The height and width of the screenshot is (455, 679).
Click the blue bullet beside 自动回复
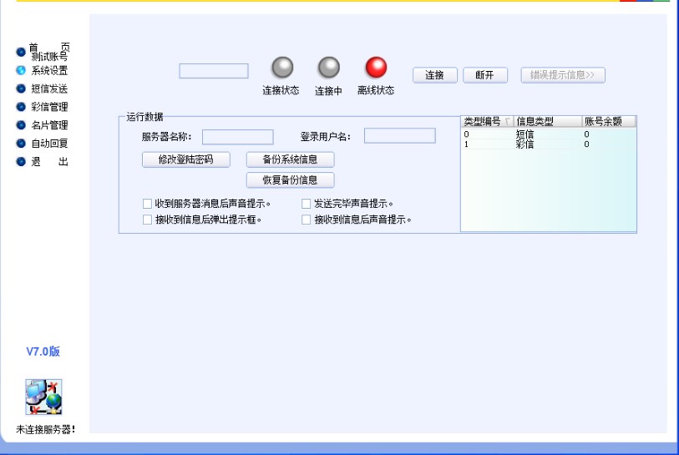coord(21,144)
